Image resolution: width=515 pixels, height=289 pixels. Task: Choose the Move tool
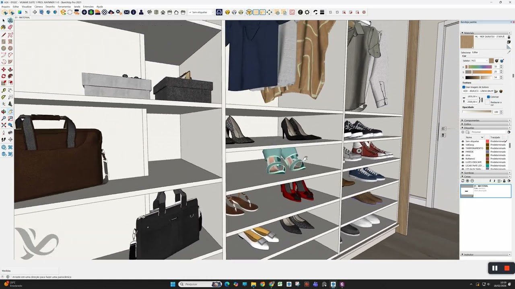pyautogui.click(x=4, y=69)
